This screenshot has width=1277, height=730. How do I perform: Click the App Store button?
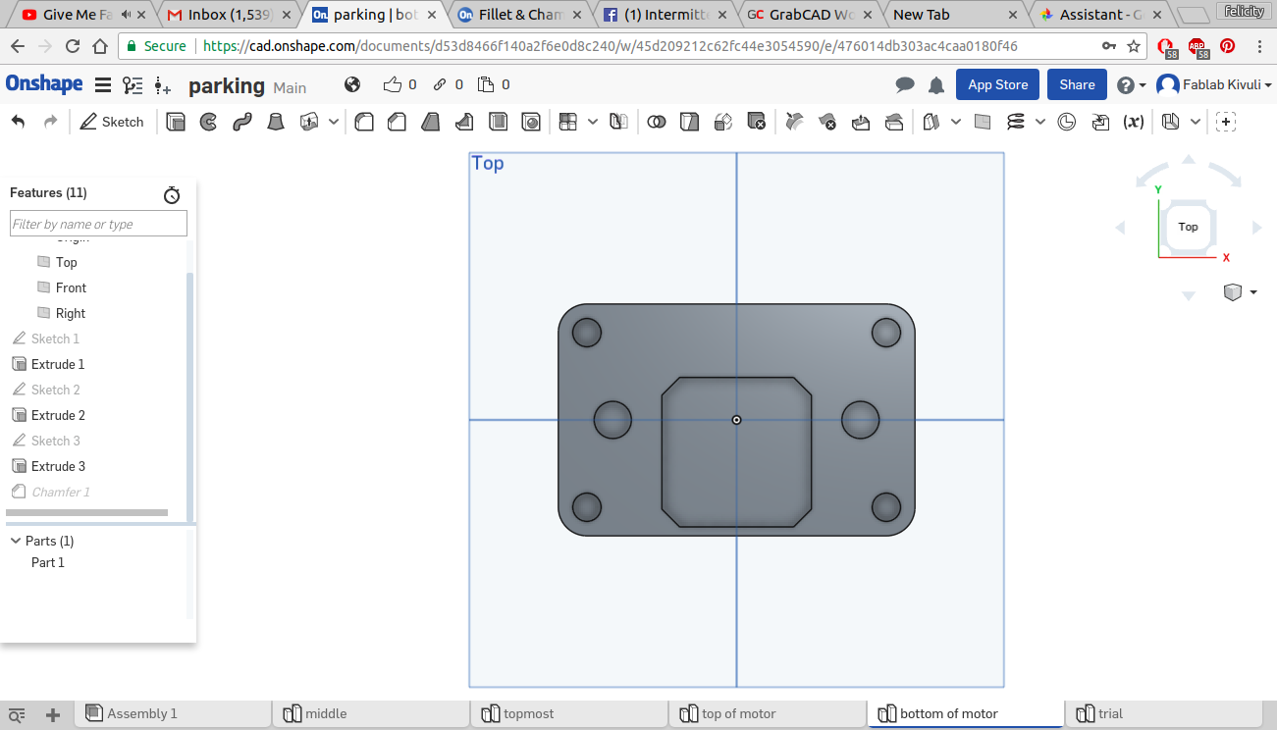click(x=997, y=85)
